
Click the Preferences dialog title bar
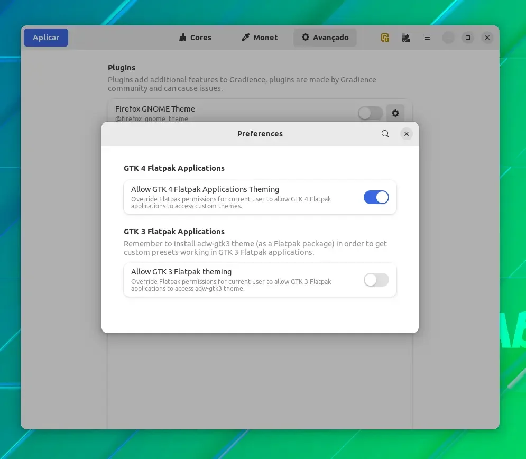click(x=260, y=134)
